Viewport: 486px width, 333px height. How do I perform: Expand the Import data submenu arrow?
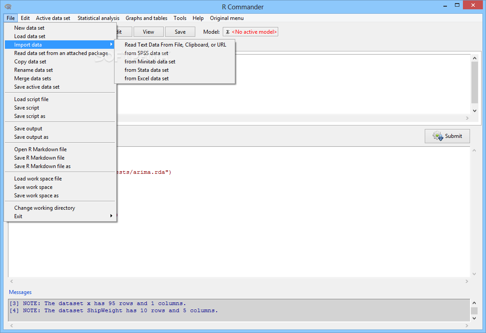[x=111, y=45]
